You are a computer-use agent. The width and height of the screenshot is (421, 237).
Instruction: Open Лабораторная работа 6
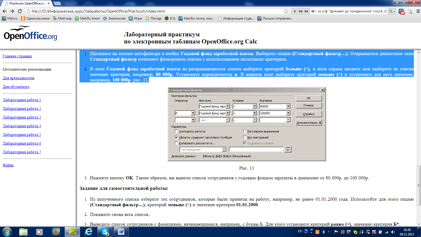(x=22, y=143)
